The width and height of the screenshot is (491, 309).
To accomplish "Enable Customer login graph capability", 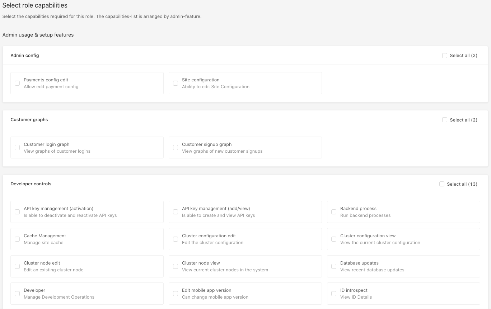I will (17, 148).
